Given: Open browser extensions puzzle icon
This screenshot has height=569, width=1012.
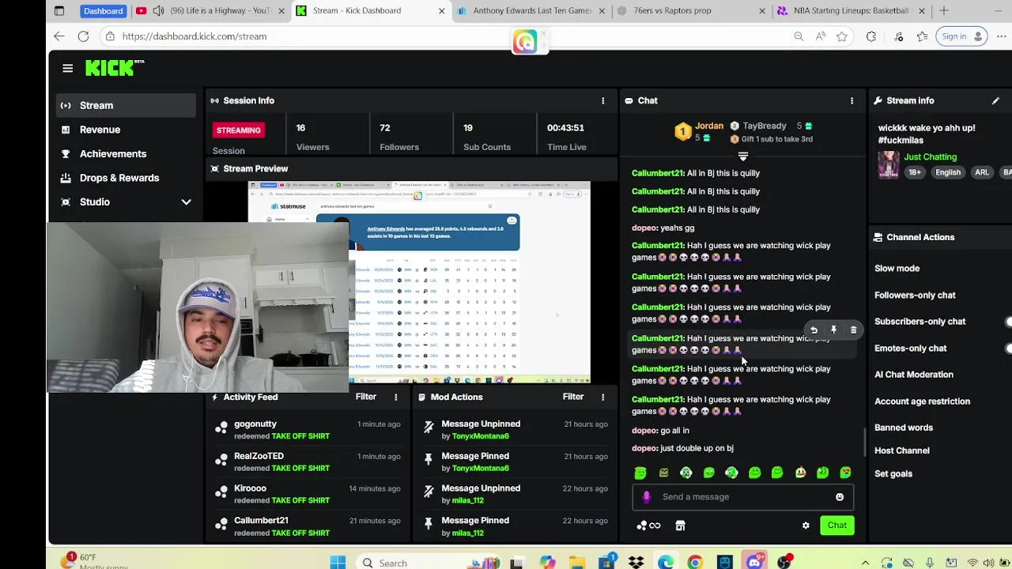Looking at the screenshot, I should click(x=871, y=36).
